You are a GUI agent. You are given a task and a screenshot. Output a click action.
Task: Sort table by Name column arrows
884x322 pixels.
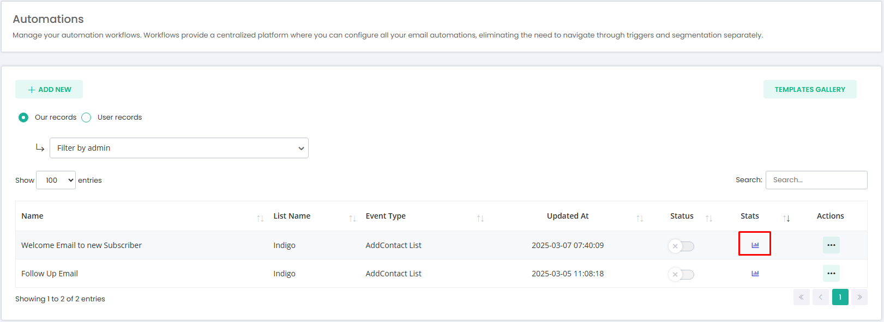(x=260, y=218)
